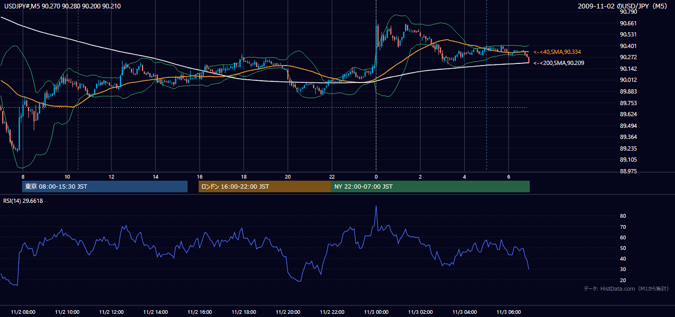This screenshot has width=675, height=317.
Task: Click the 11/3 04:00 time axis label
Action: tap(464, 312)
